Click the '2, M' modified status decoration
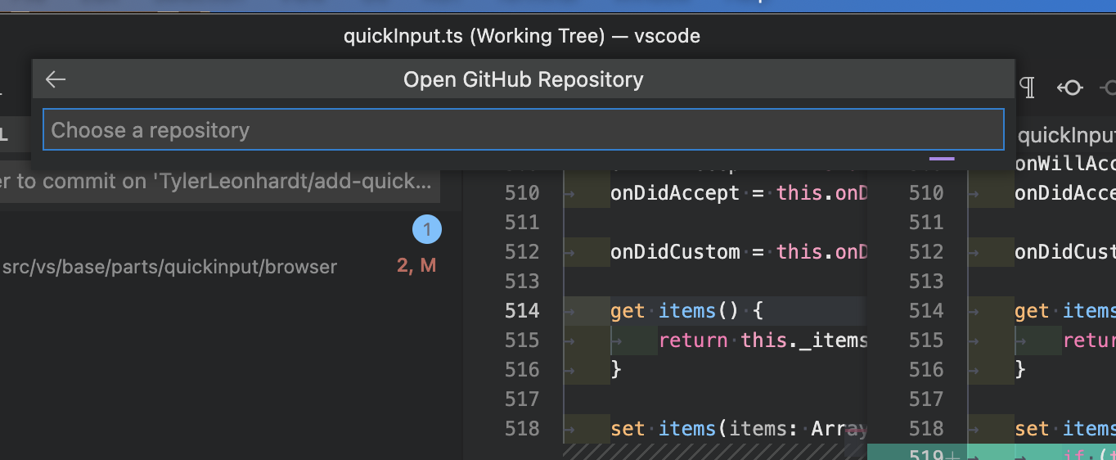 click(416, 266)
